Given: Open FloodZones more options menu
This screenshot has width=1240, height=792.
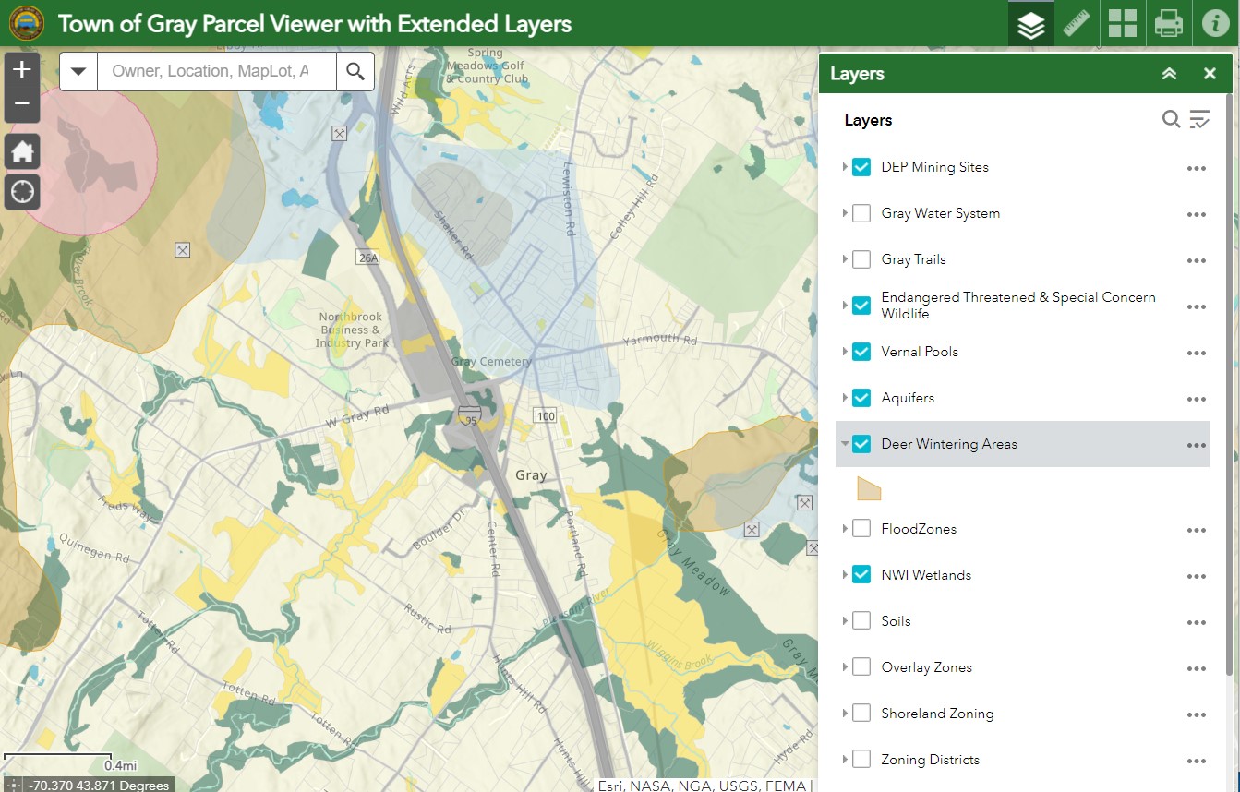Looking at the screenshot, I should [1197, 530].
